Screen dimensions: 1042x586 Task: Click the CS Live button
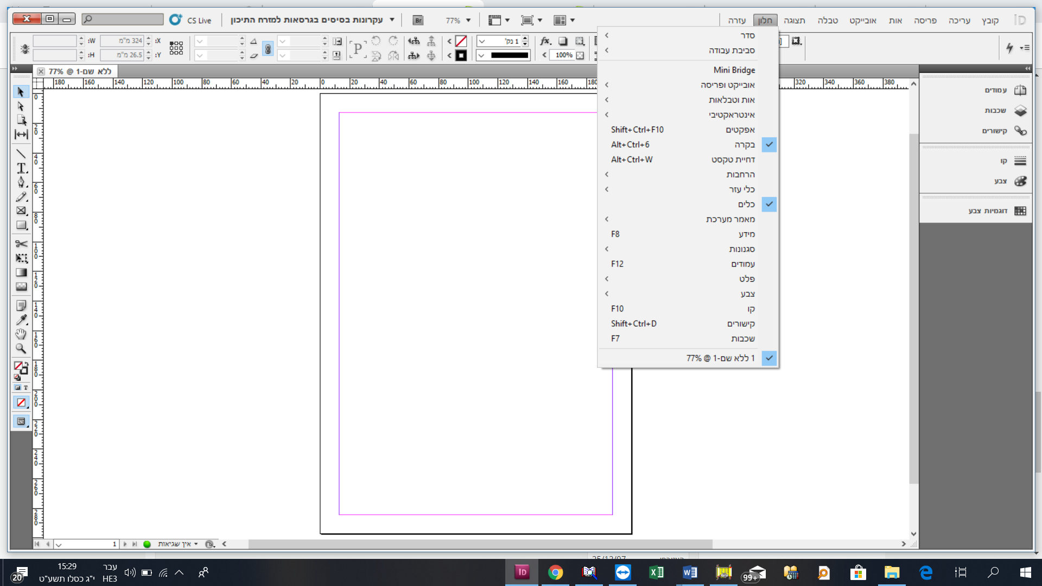[x=191, y=20]
